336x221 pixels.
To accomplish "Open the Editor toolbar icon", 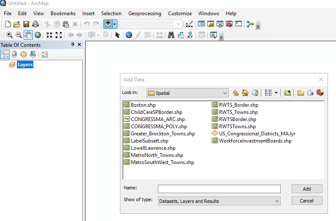I will point(189,24).
